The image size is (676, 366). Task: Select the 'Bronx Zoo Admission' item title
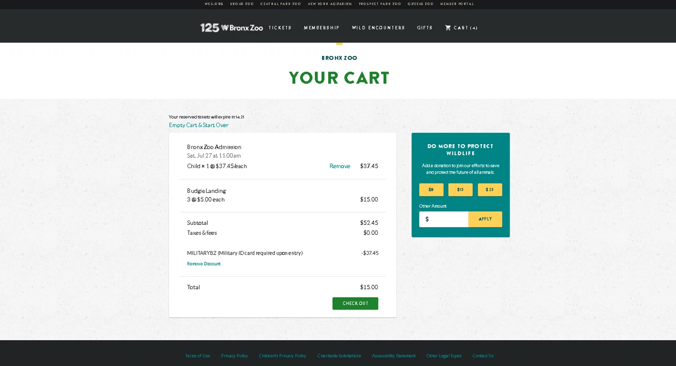214,147
